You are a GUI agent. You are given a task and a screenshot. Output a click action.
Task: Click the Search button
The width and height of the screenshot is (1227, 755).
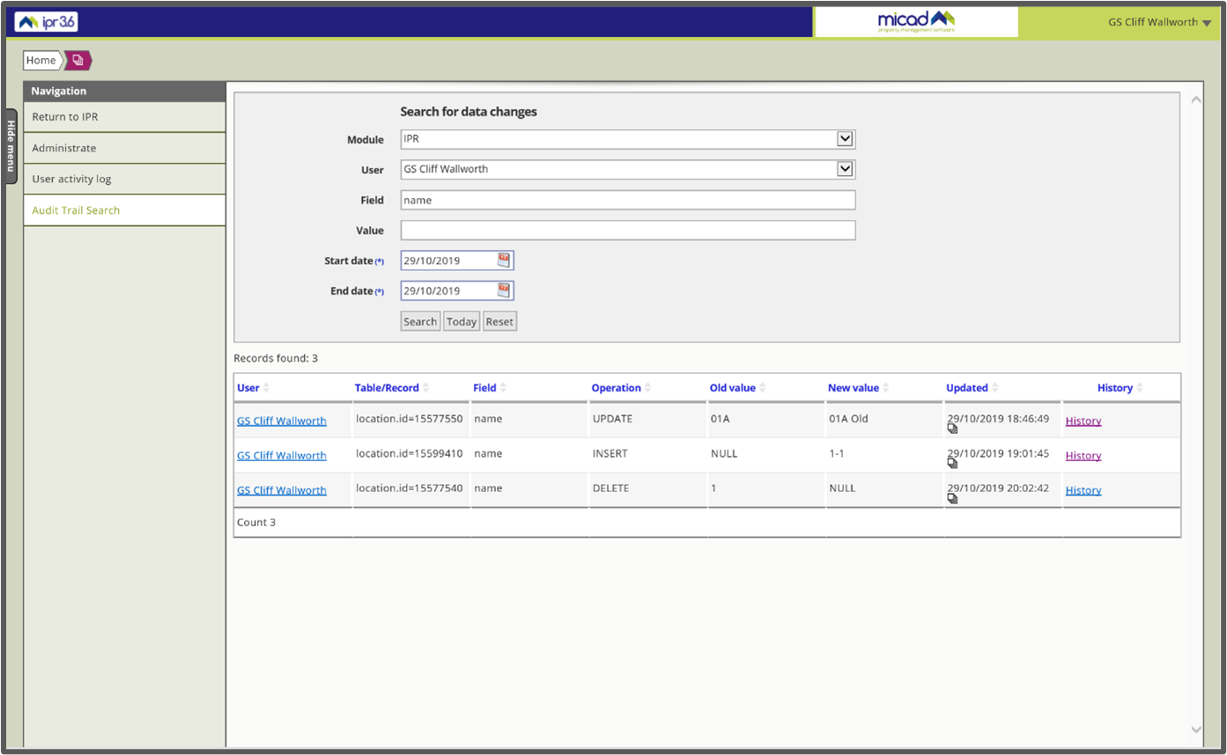420,321
